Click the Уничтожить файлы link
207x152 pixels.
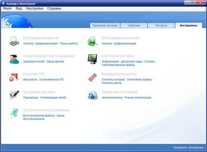pos(139,80)
